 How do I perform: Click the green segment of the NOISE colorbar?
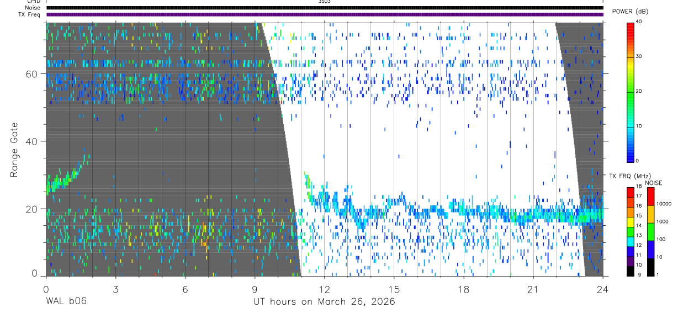650,232
